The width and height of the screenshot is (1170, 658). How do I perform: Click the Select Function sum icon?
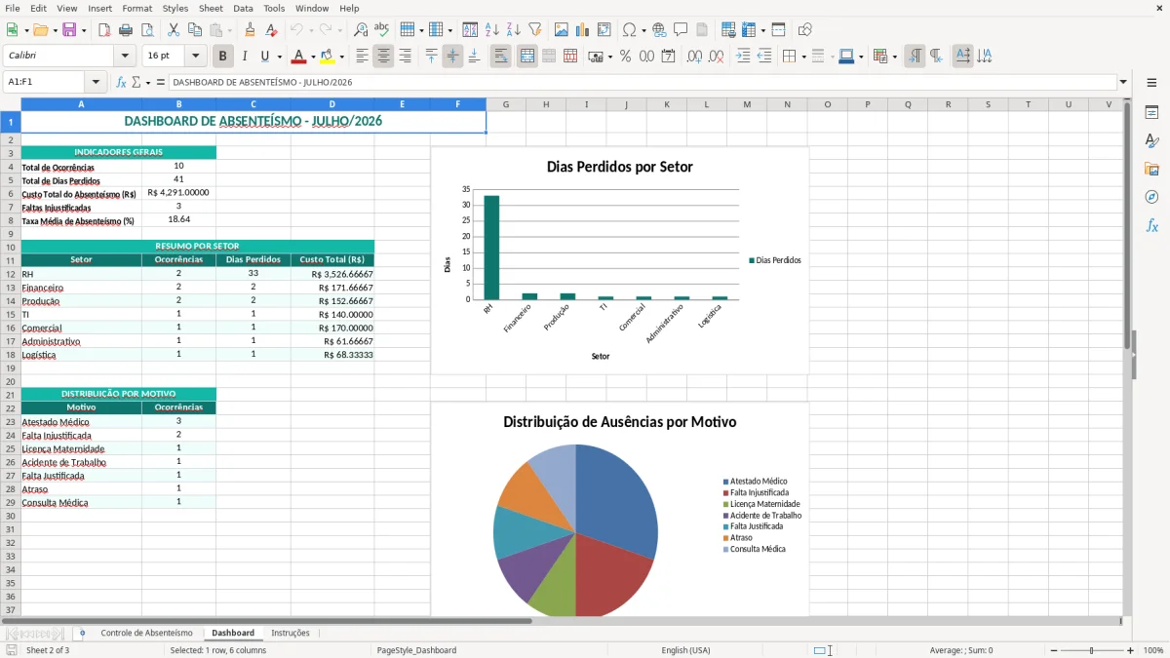click(x=136, y=82)
